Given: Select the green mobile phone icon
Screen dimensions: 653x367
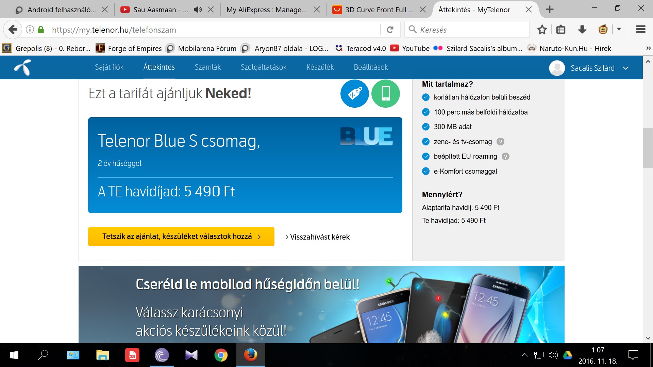Looking at the screenshot, I should 386,93.
